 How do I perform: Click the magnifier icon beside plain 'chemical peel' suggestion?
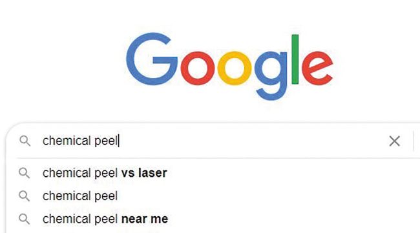pyautogui.click(x=24, y=196)
